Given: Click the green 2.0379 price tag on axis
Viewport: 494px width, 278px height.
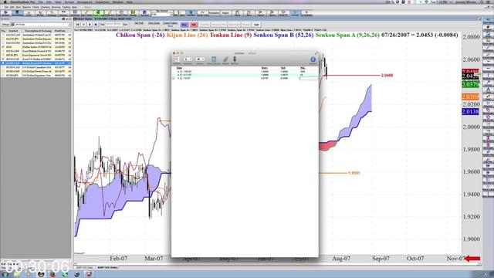Looking at the screenshot, I should [x=470, y=84].
